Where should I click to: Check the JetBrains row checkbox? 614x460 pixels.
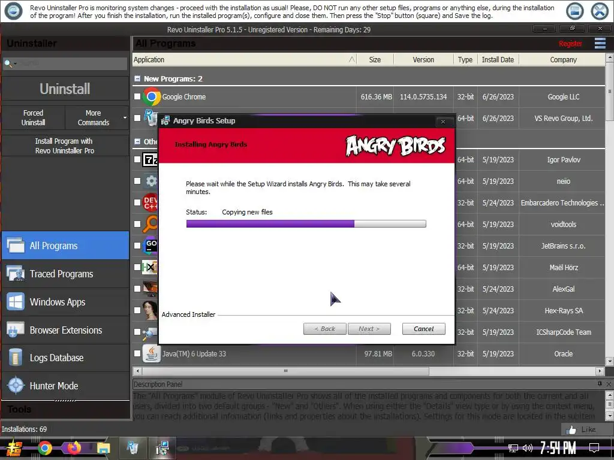pos(137,245)
